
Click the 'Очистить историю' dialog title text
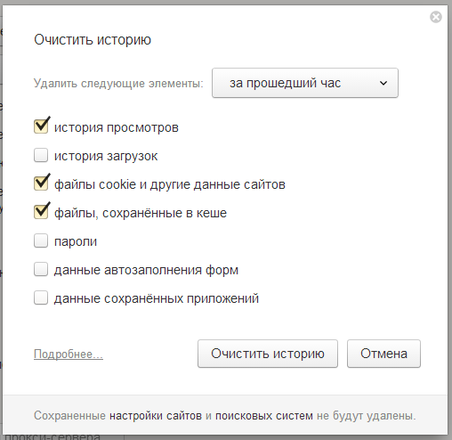pos(93,40)
